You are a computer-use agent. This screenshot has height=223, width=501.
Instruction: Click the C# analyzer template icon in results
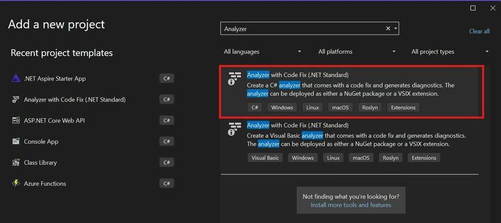234,78
